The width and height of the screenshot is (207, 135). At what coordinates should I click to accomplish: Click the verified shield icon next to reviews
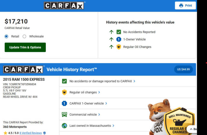pos(45,133)
